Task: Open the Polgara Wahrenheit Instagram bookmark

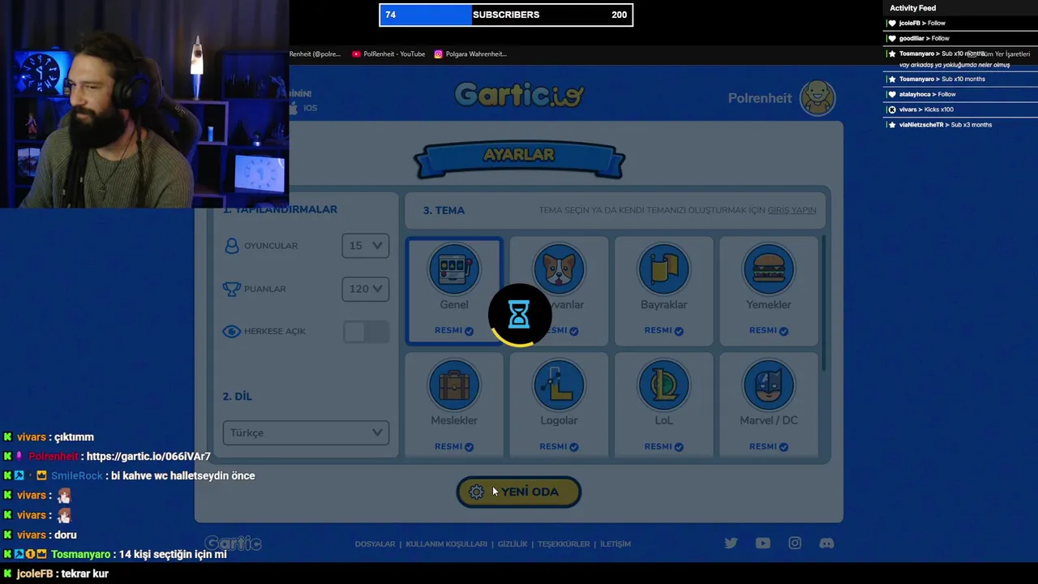Action: click(x=470, y=54)
